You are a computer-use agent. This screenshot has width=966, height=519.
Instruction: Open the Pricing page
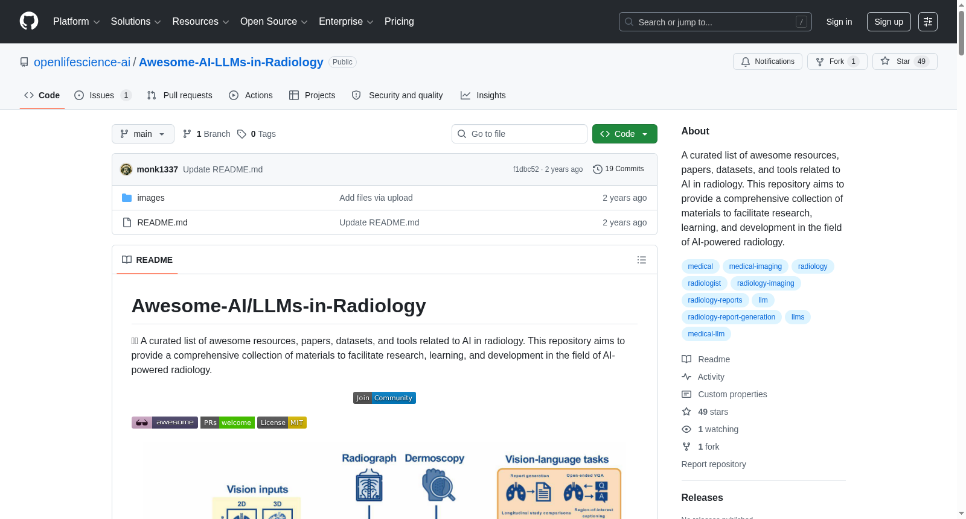[x=399, y=22]
